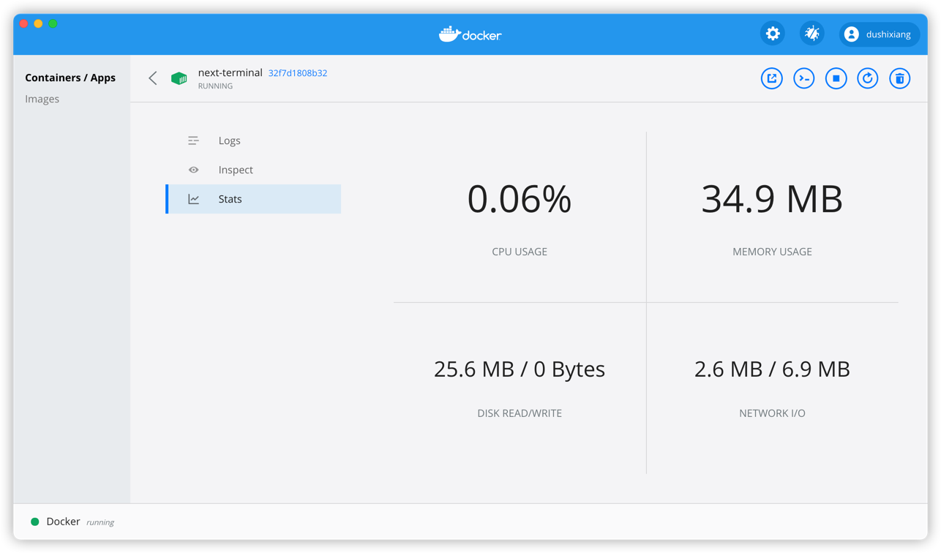Click the 0.06% CPU usage value
This screenshot has width=941, height=553.
pos(520,199)
